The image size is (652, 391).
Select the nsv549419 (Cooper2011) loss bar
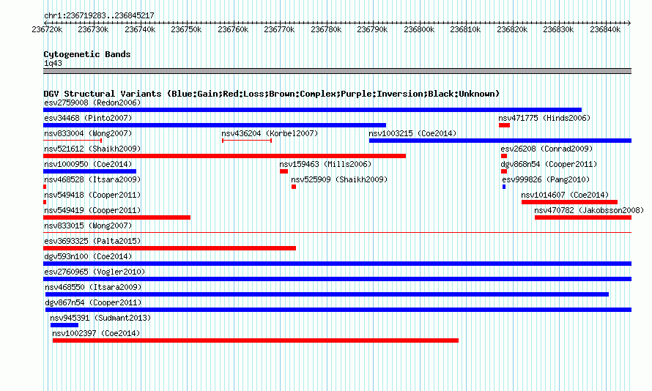116,217
